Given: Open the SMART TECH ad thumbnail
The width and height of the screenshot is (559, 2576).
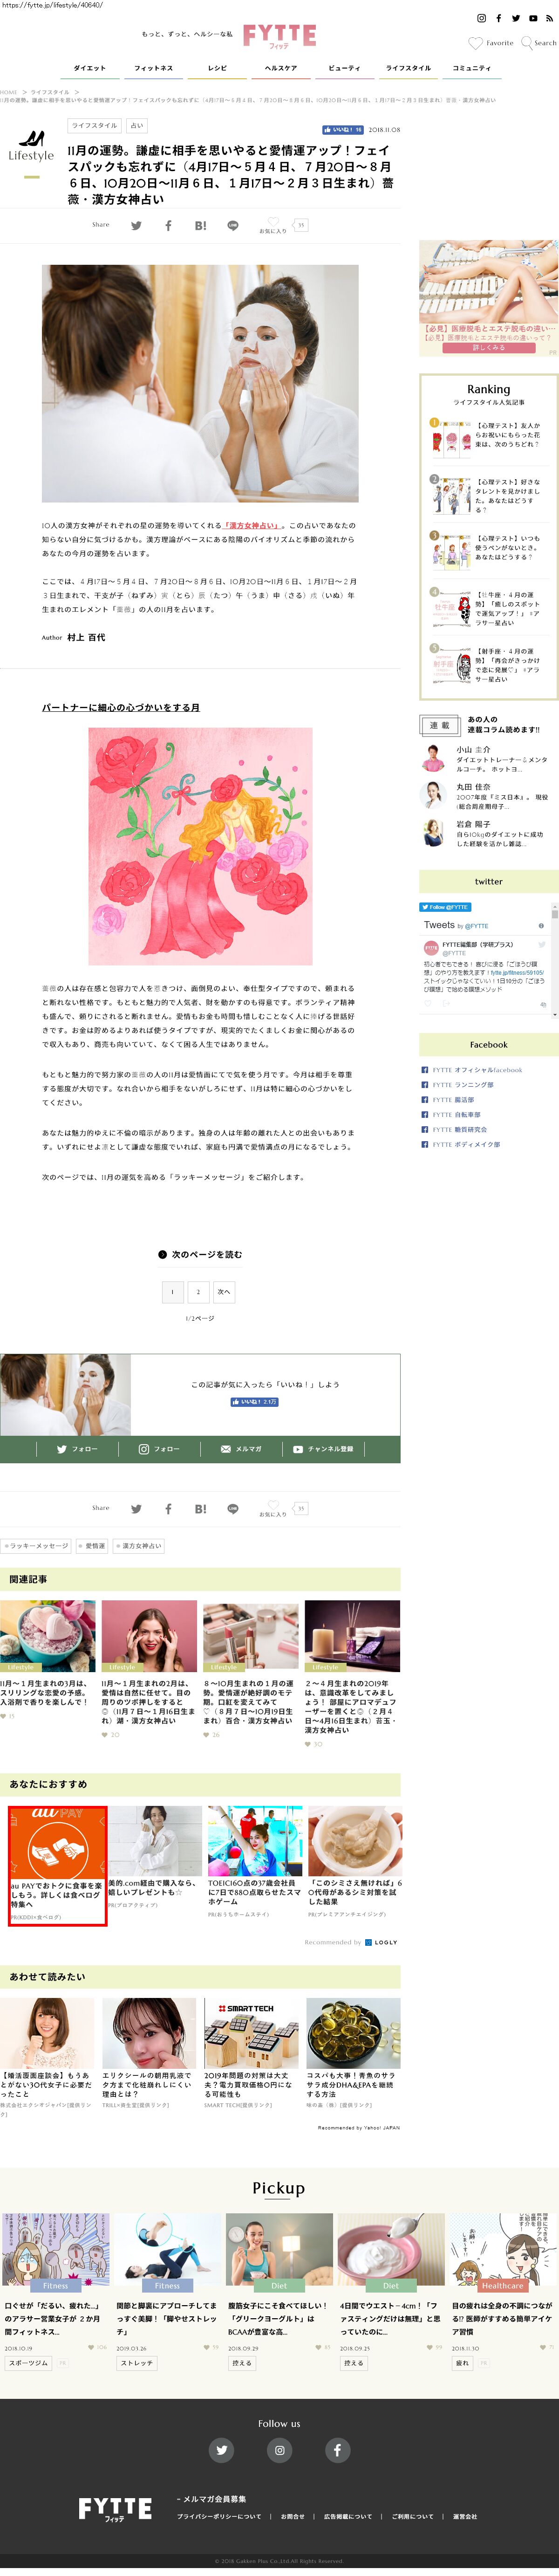Looking at the screenshot, I should [x=252, y=2033].
